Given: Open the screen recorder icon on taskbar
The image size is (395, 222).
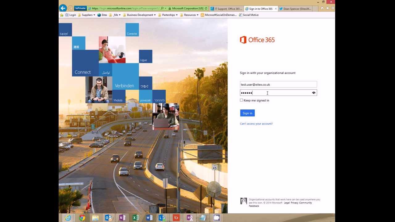Looking at the screenshot, I should 217,218.
